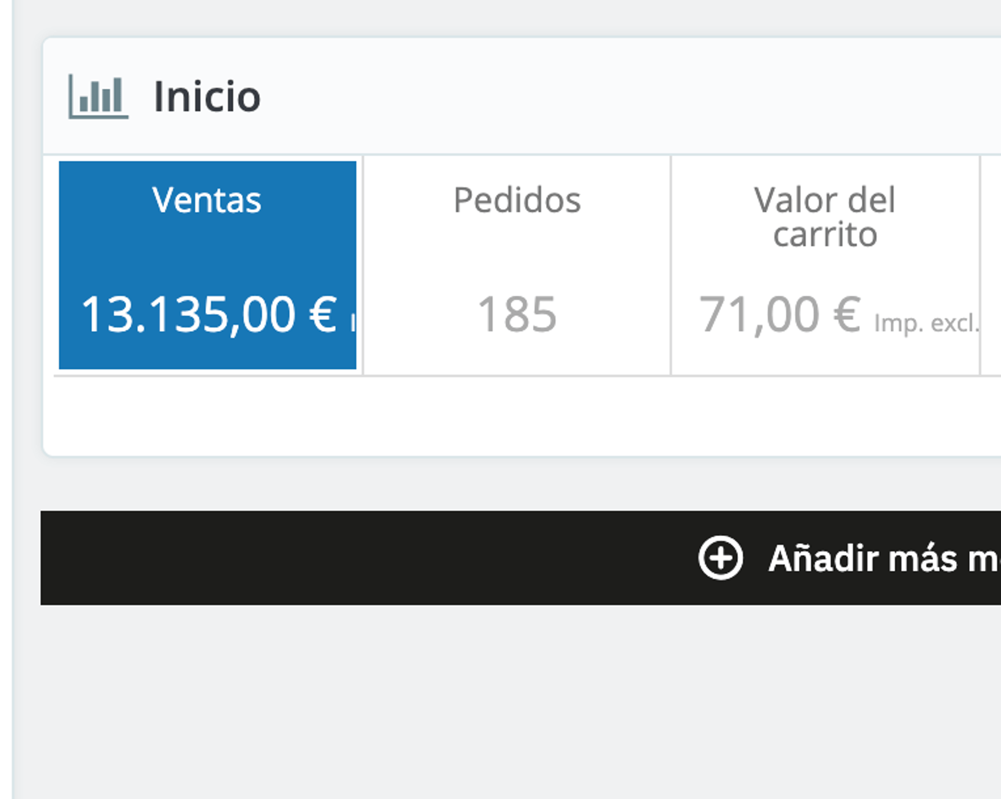This screenshot has width=1001, height=799.
Task: Open the Valor del carrito tab
Action: 825,265
